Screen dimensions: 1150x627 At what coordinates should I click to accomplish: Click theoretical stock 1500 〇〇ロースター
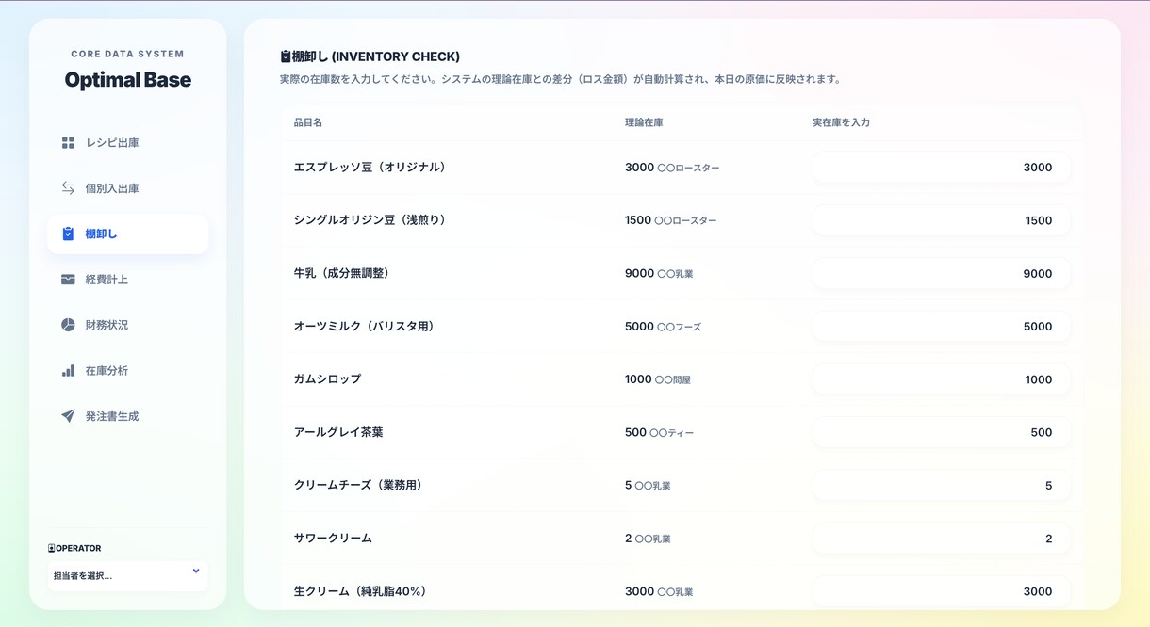click(670, 220)
